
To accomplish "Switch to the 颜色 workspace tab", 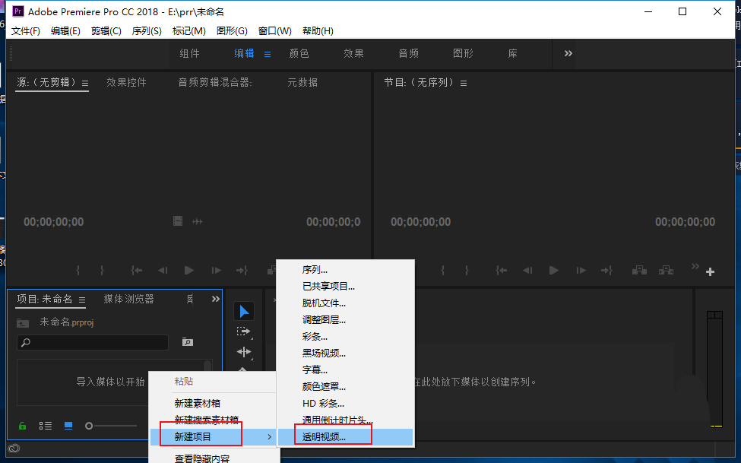I will [299, 53].
